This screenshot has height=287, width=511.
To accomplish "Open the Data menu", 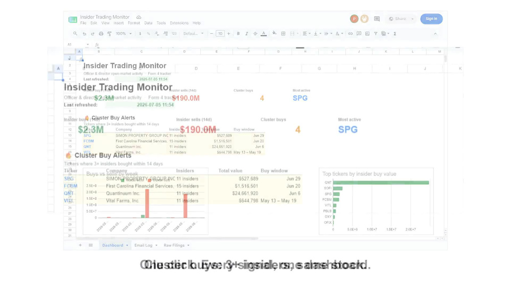I will coord(148,23).
